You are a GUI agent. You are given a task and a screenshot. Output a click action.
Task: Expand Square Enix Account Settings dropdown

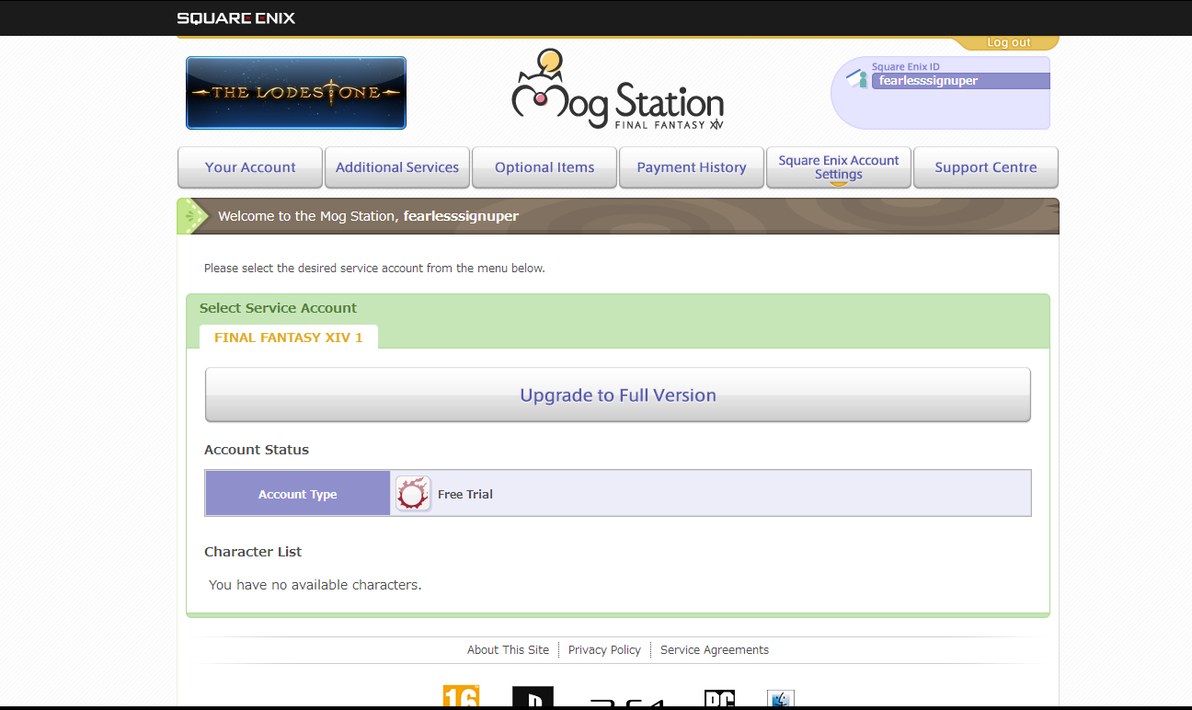point(839,167)
